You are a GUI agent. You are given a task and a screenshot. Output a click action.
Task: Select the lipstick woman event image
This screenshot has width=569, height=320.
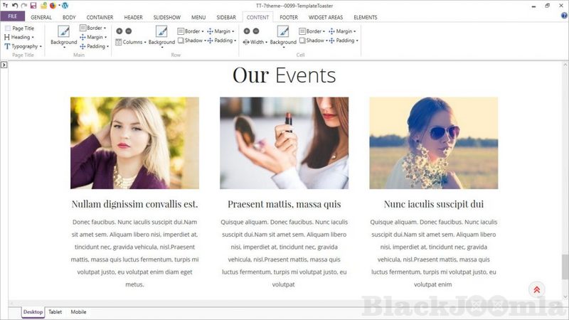click(284, 143)
